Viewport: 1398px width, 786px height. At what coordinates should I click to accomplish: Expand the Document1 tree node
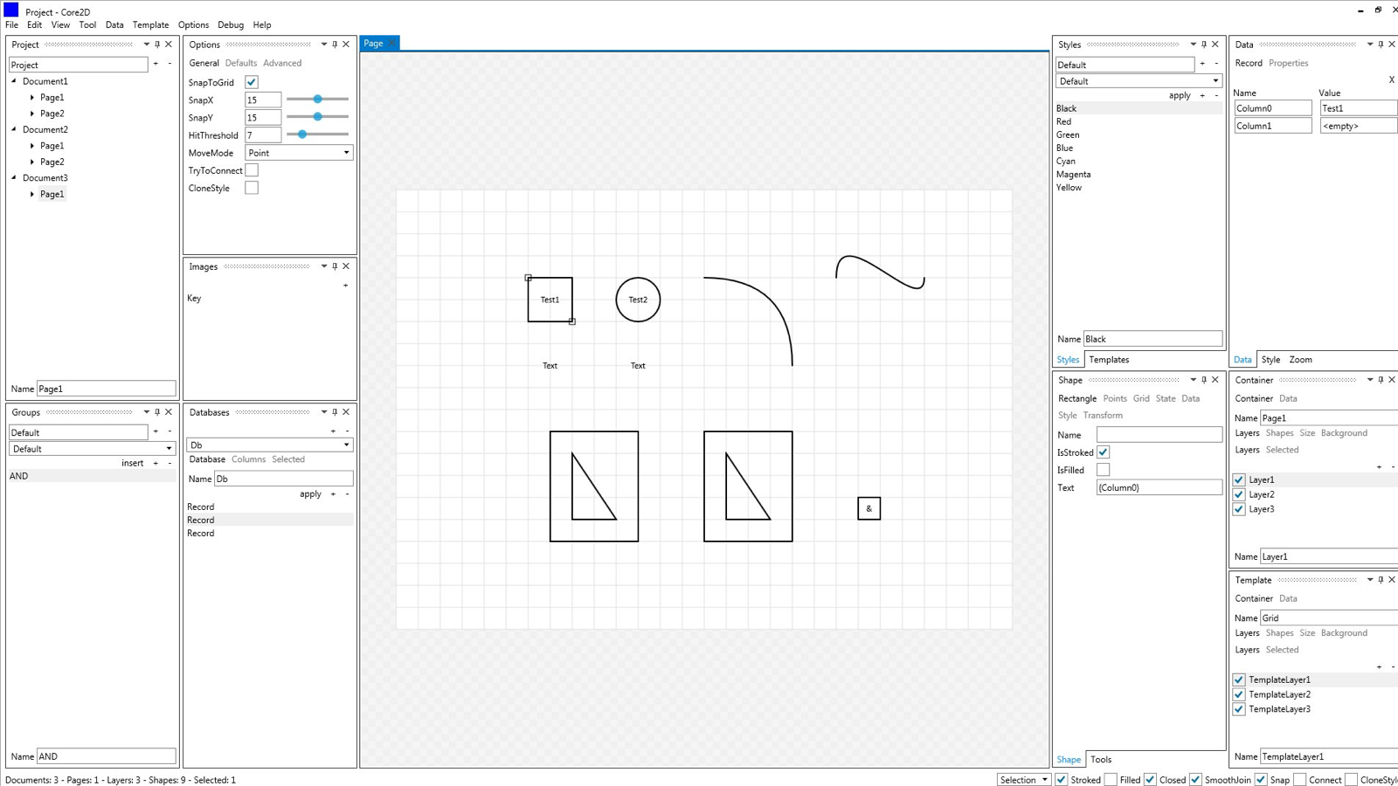point(12,80)
